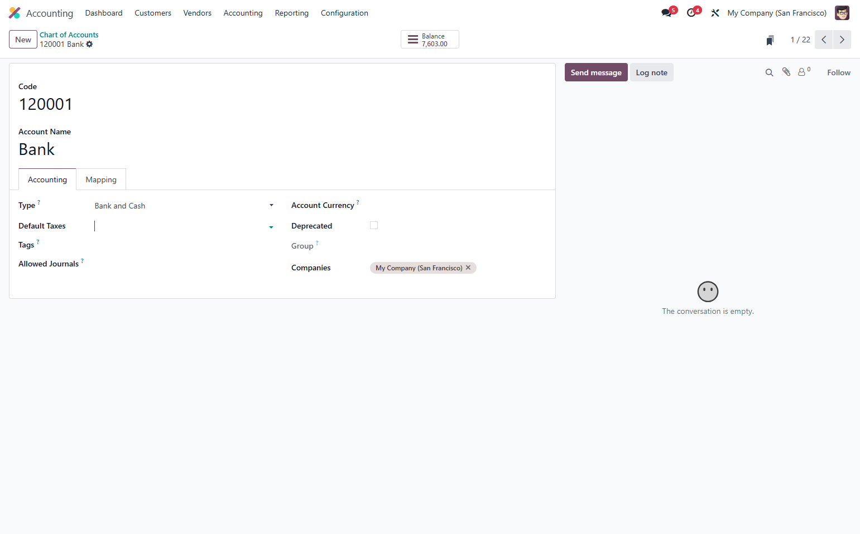The width and height of the screenshot is (860, 534).
Task: Attach files using the paperclip icon
Action: point(786,72)
